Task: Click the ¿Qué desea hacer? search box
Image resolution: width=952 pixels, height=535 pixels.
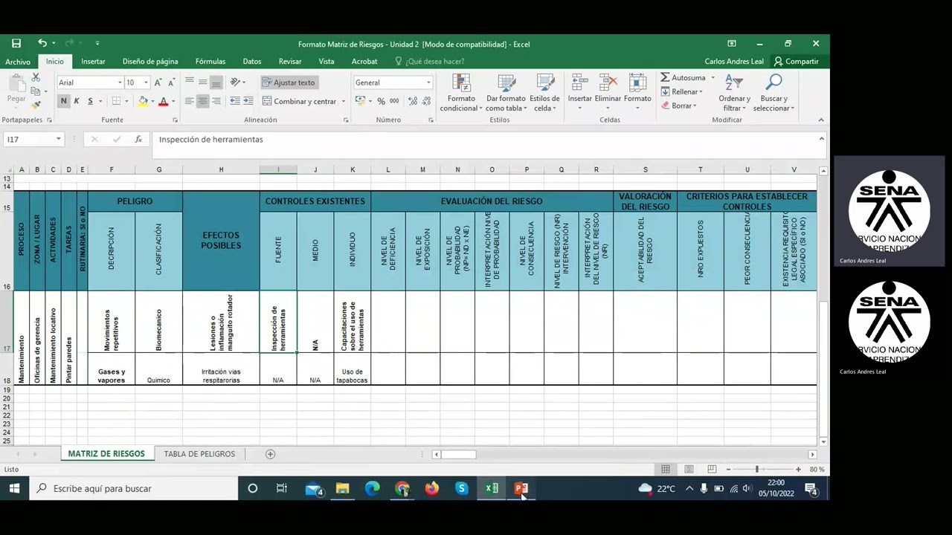Action: pos(430,62)
